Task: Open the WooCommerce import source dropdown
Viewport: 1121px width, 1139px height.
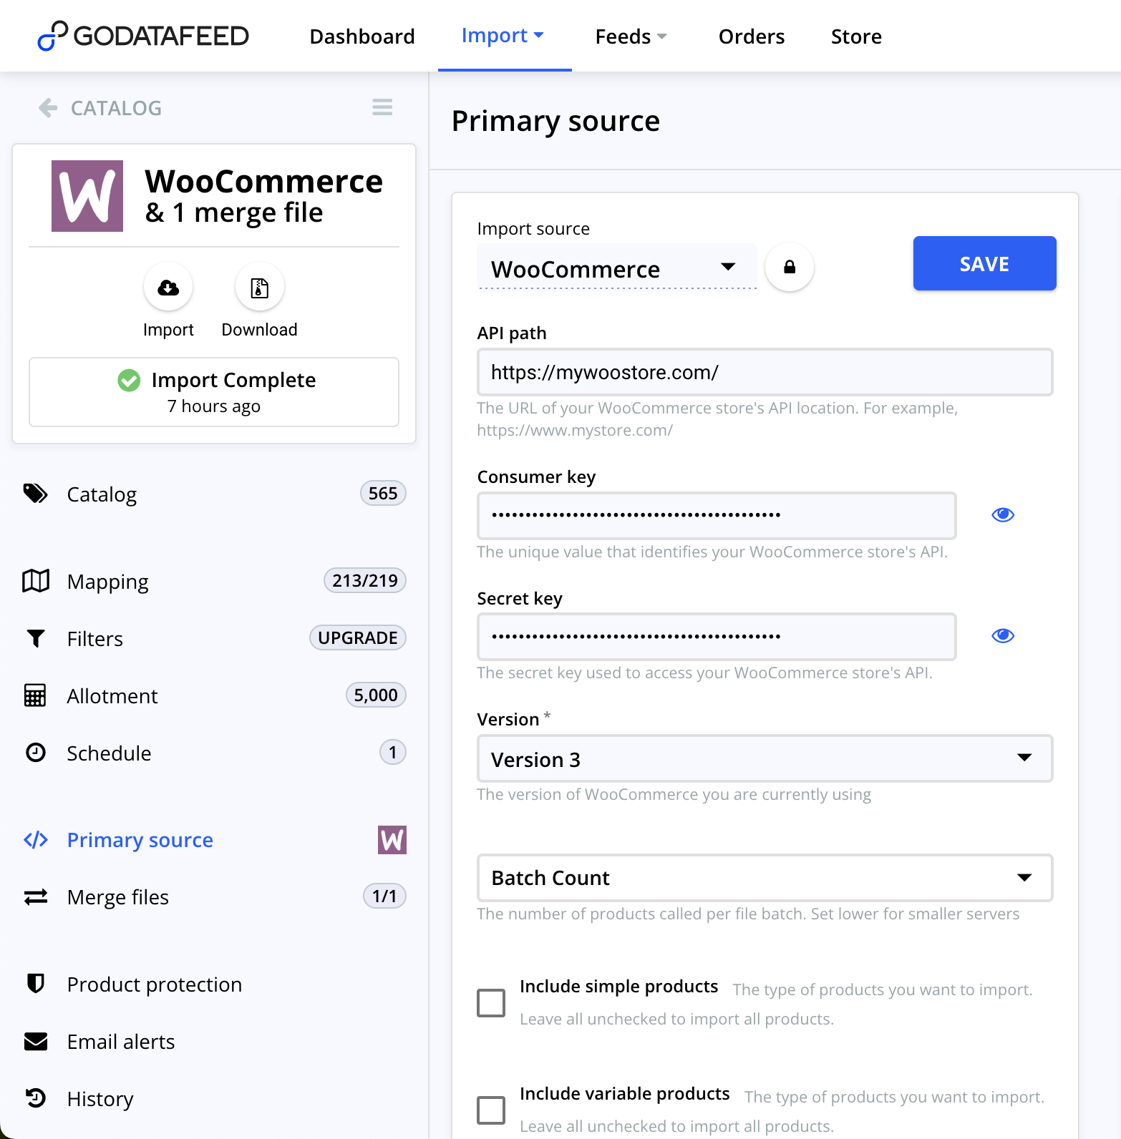Action: point(616,268)
